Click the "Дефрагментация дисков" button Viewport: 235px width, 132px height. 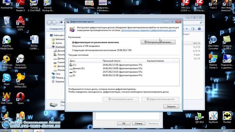pos(160,99)
